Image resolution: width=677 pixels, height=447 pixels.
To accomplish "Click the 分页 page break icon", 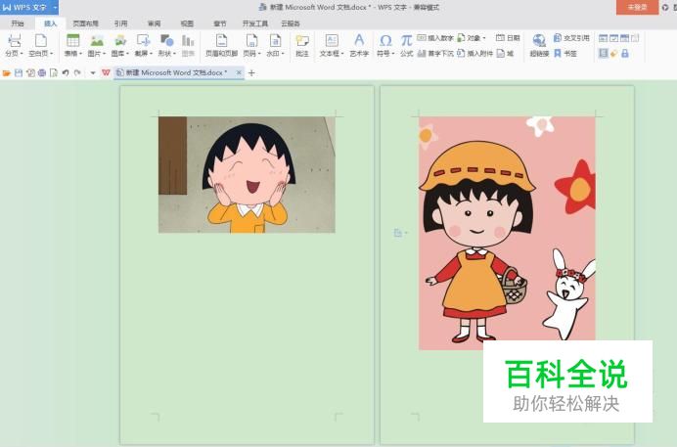I will point(15,41).
